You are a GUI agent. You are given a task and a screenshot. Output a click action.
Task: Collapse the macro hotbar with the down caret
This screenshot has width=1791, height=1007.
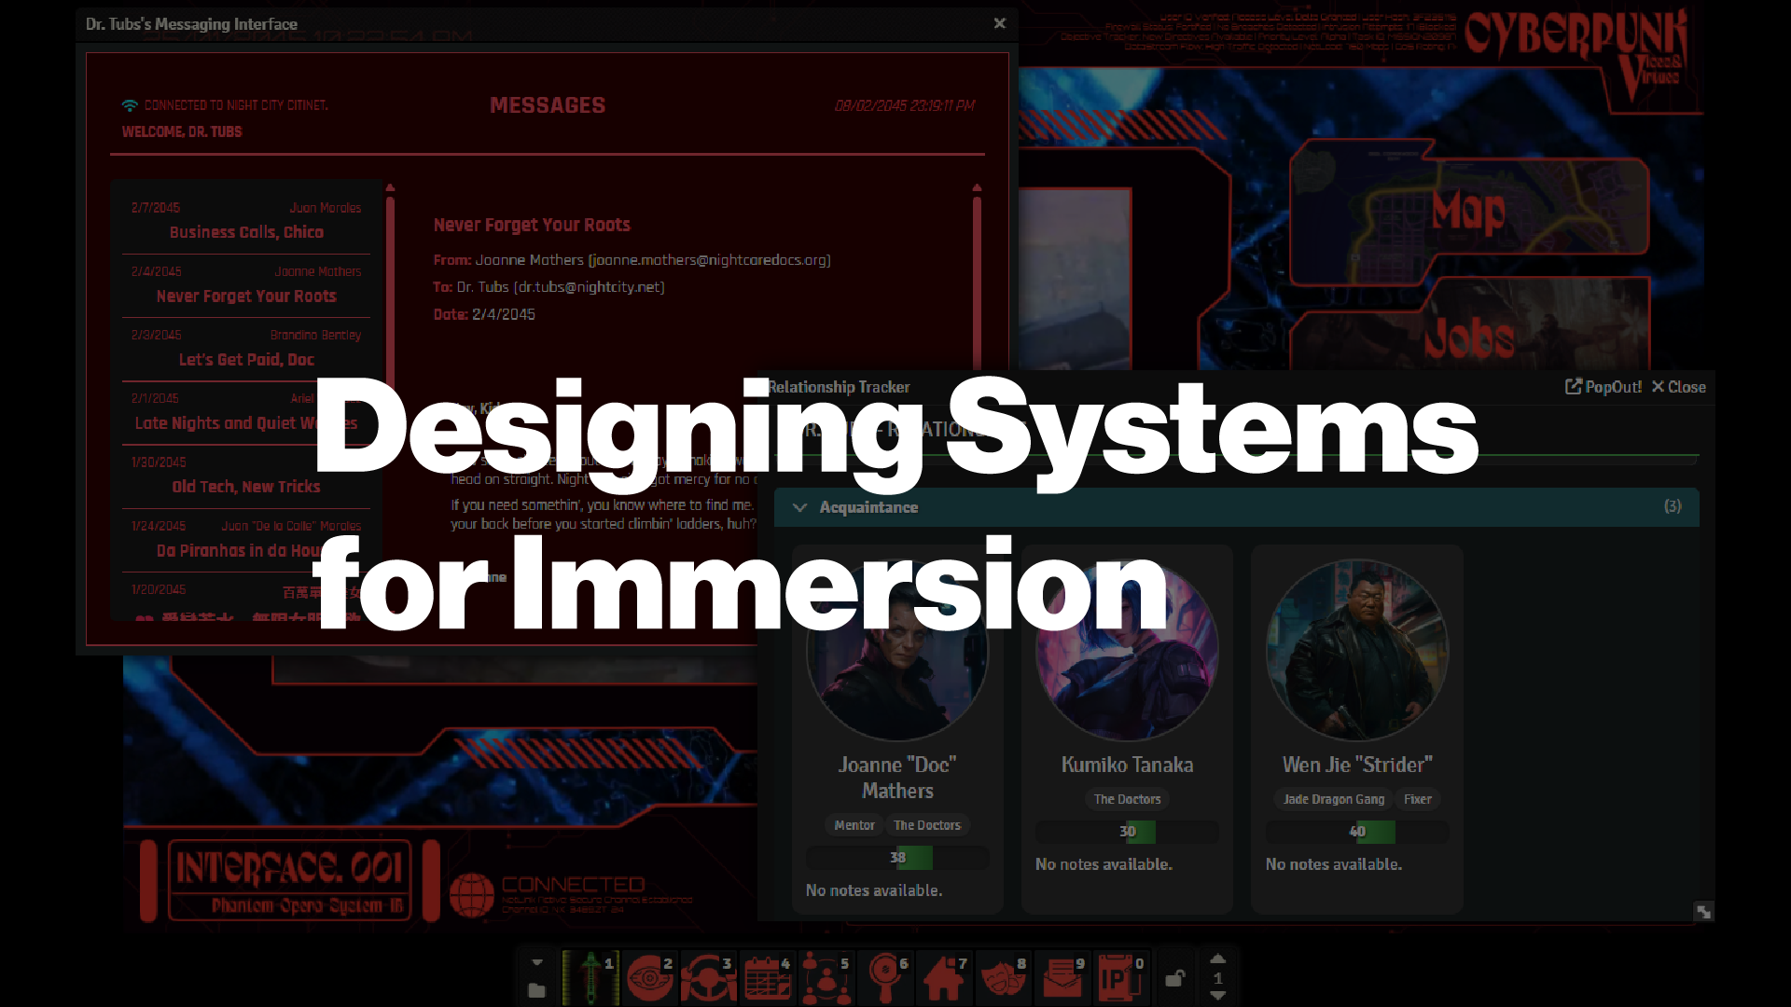point(537,961)
